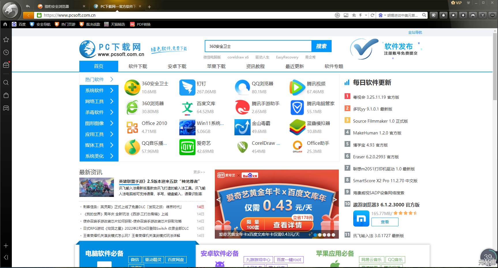The height and width of the screenshot is (268, 498).
Task: Reload the page with the refresh icon
Action: 373,15
